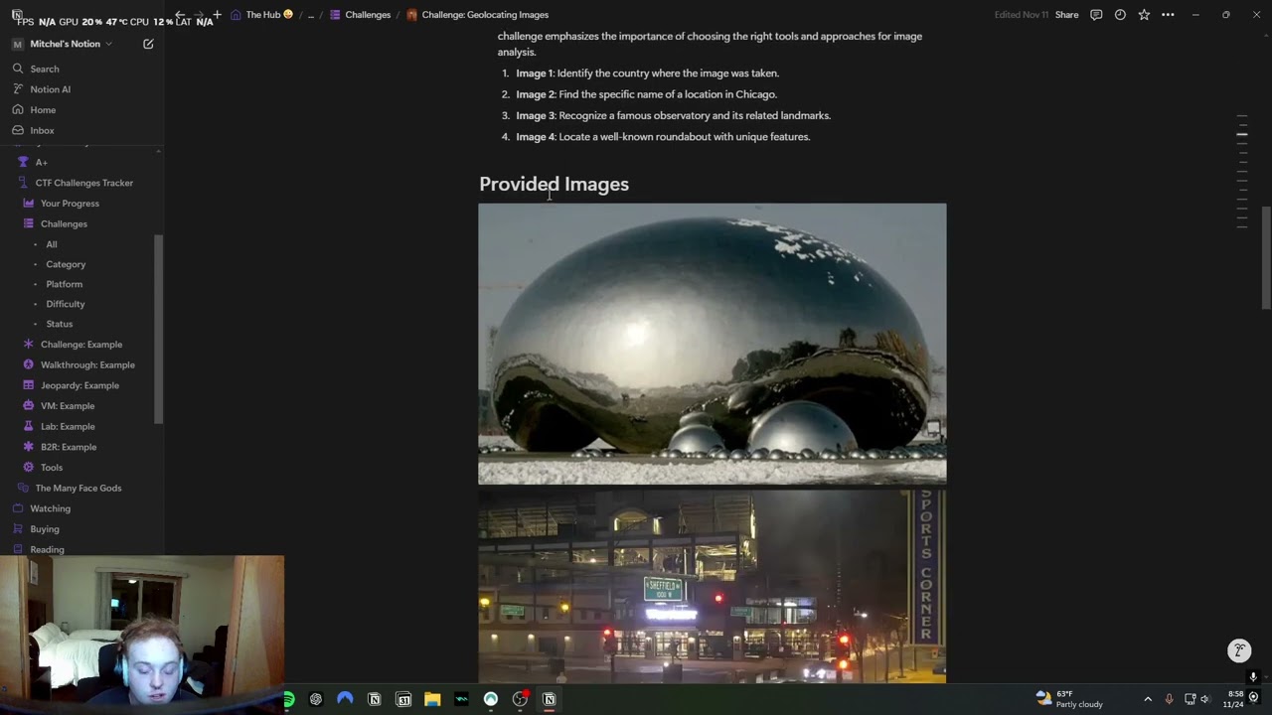Screen dimensions: 1272x715
Task: Click Image 4 roundabout list item
Action: pos(663,137)
